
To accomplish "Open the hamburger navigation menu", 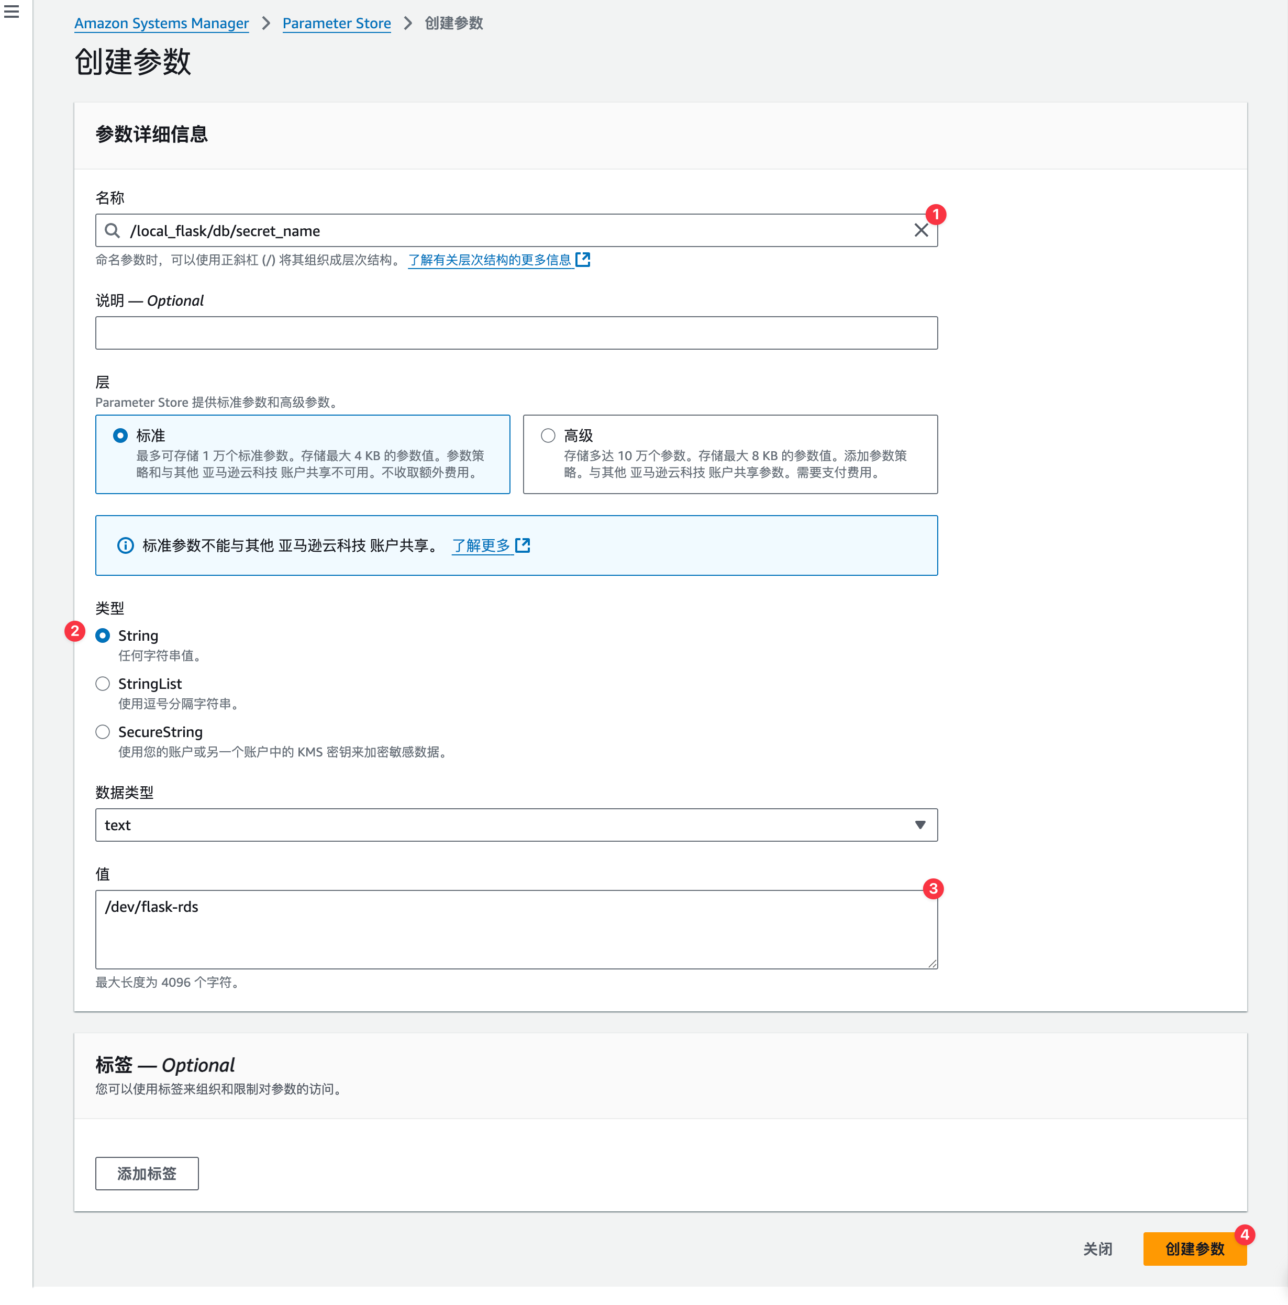I will pos(12,12).
